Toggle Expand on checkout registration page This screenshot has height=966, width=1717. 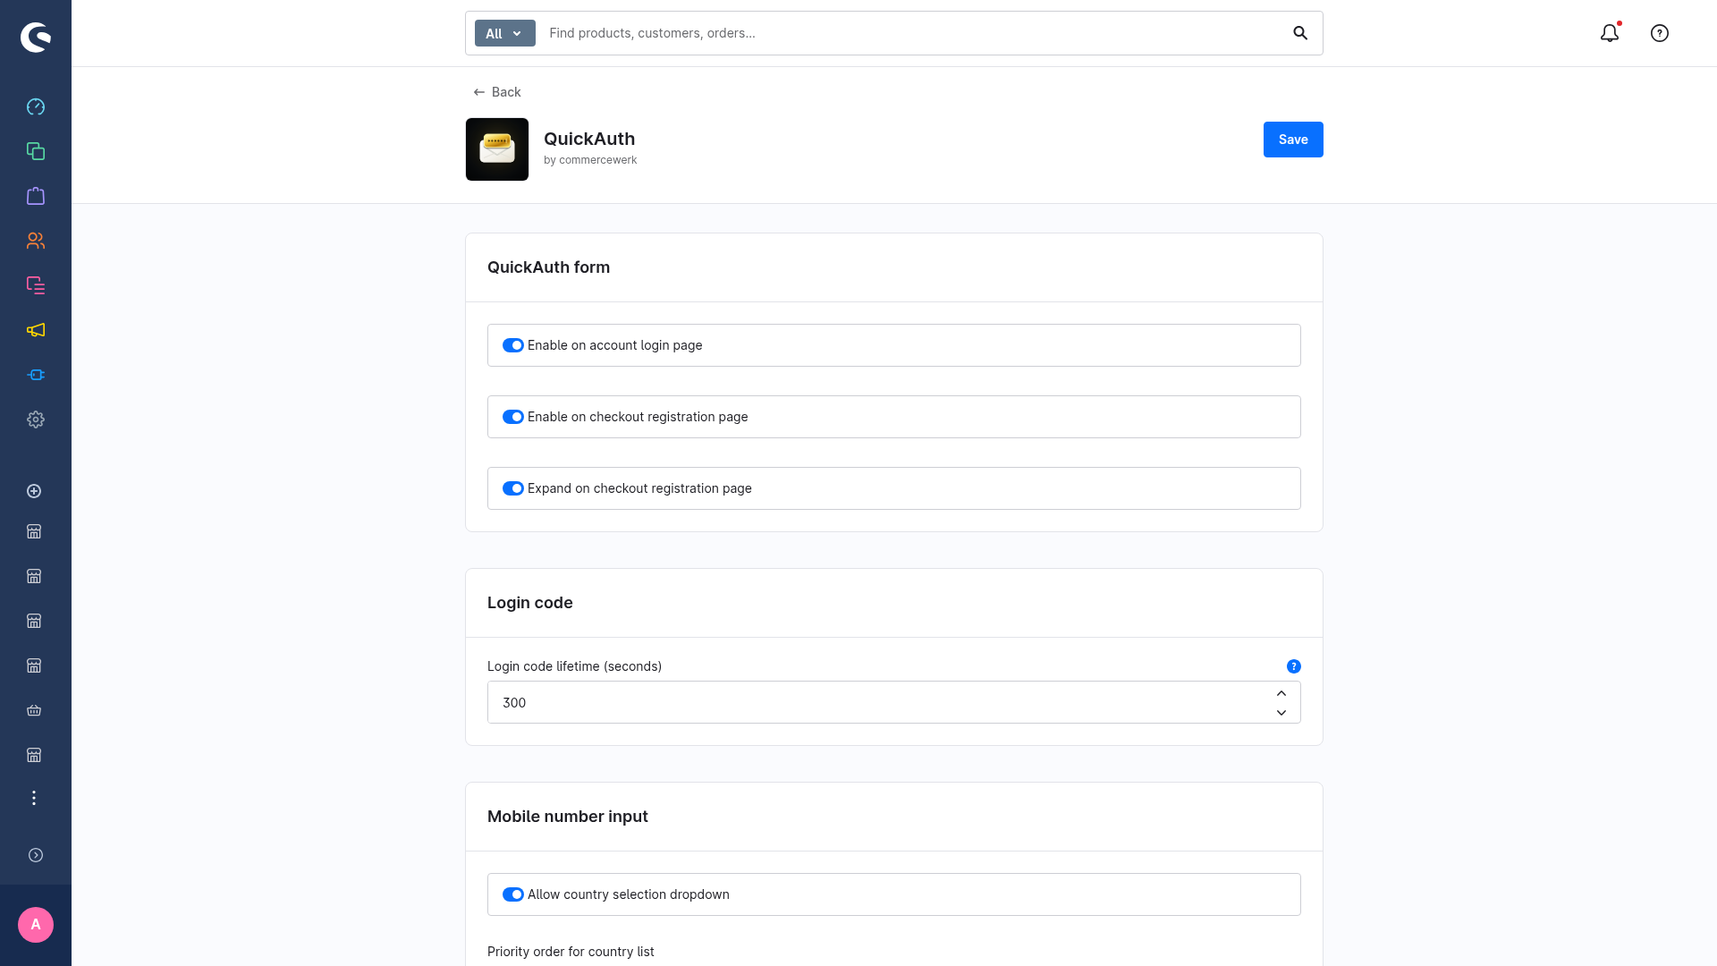(512, 488)
